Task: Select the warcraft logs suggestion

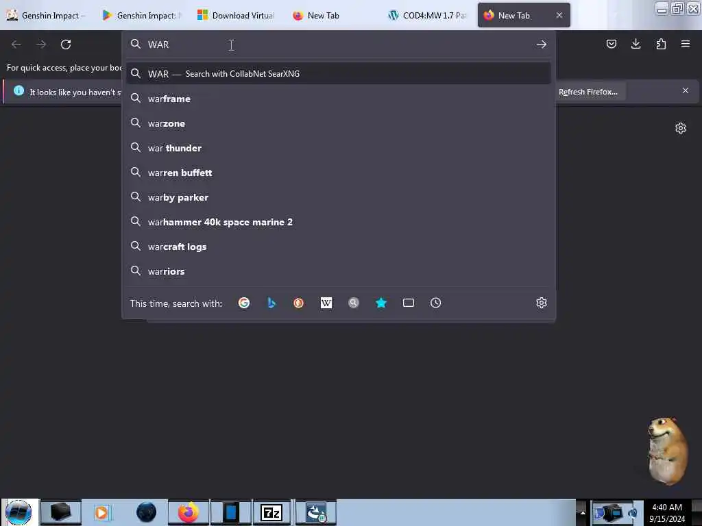Action: [338, 247]
